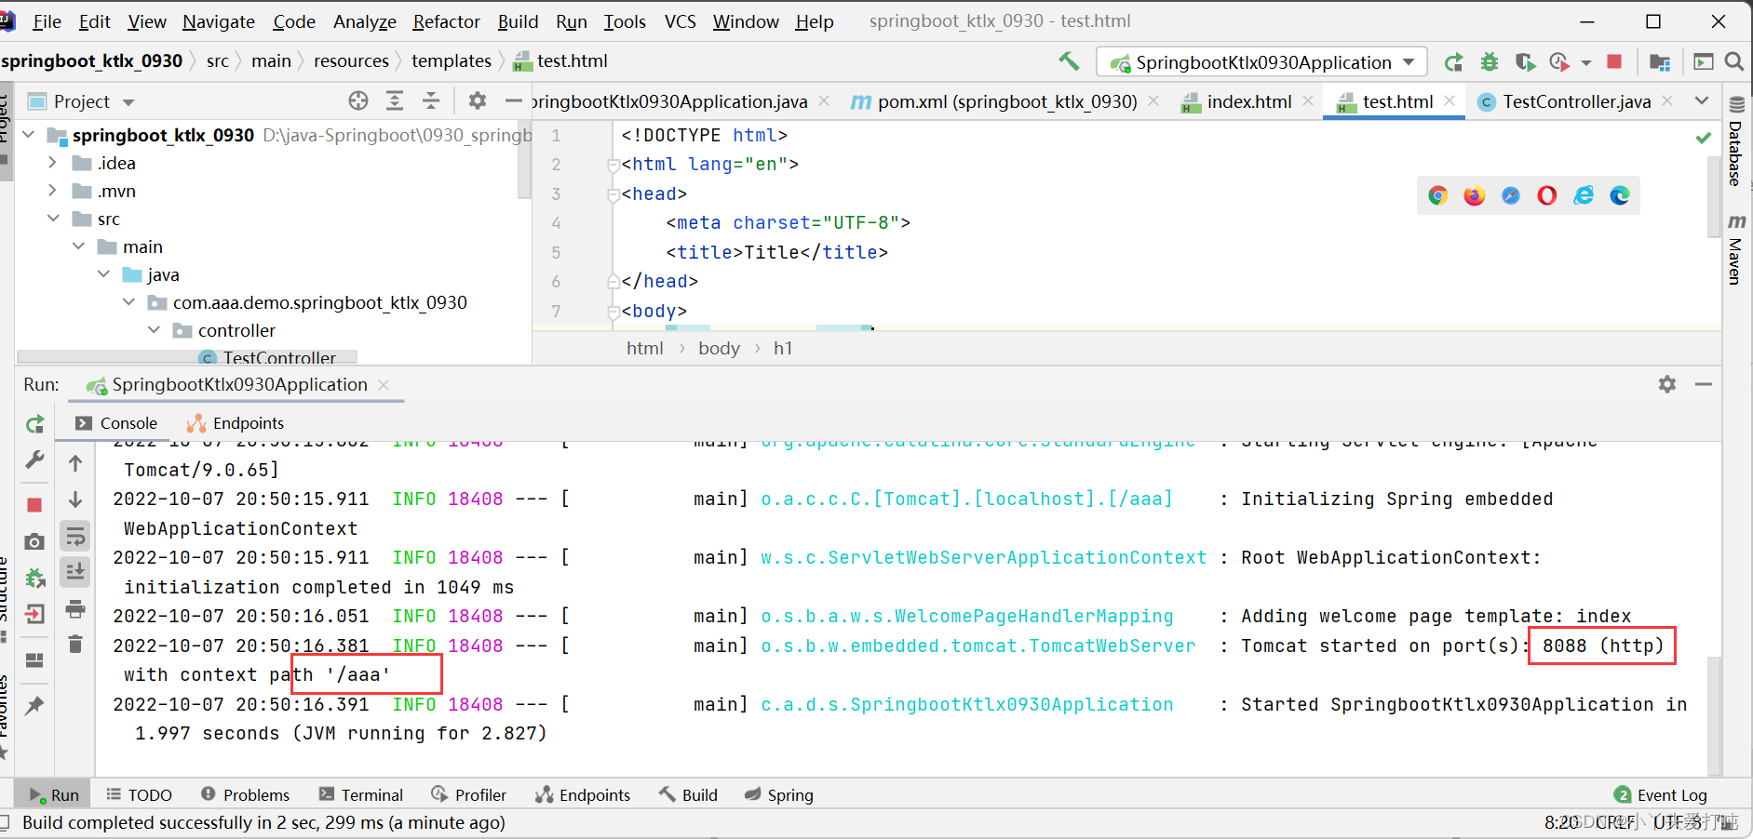Expand the .idea folder

[x=52, y=163]
